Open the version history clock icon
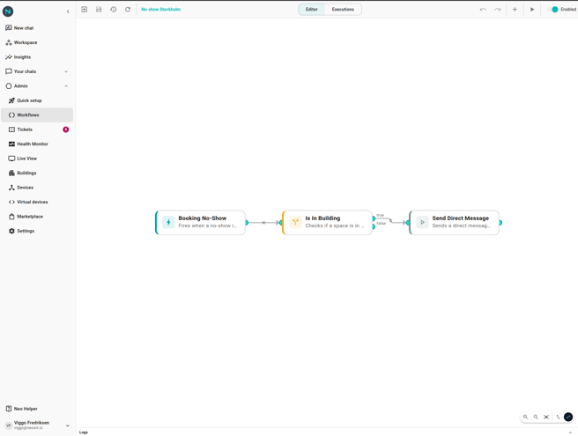The image size is (578, 436). pyautogui.click(x=113, y=9)
